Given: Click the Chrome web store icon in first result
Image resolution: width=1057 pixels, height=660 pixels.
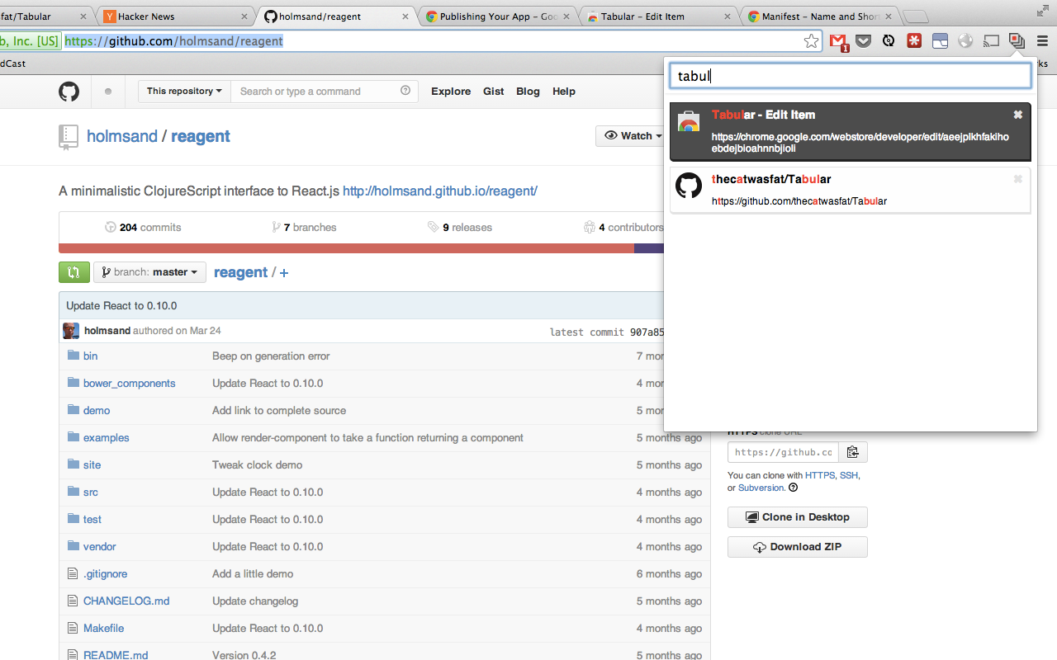Looking at the screenshot, I should tap(689, 121).
